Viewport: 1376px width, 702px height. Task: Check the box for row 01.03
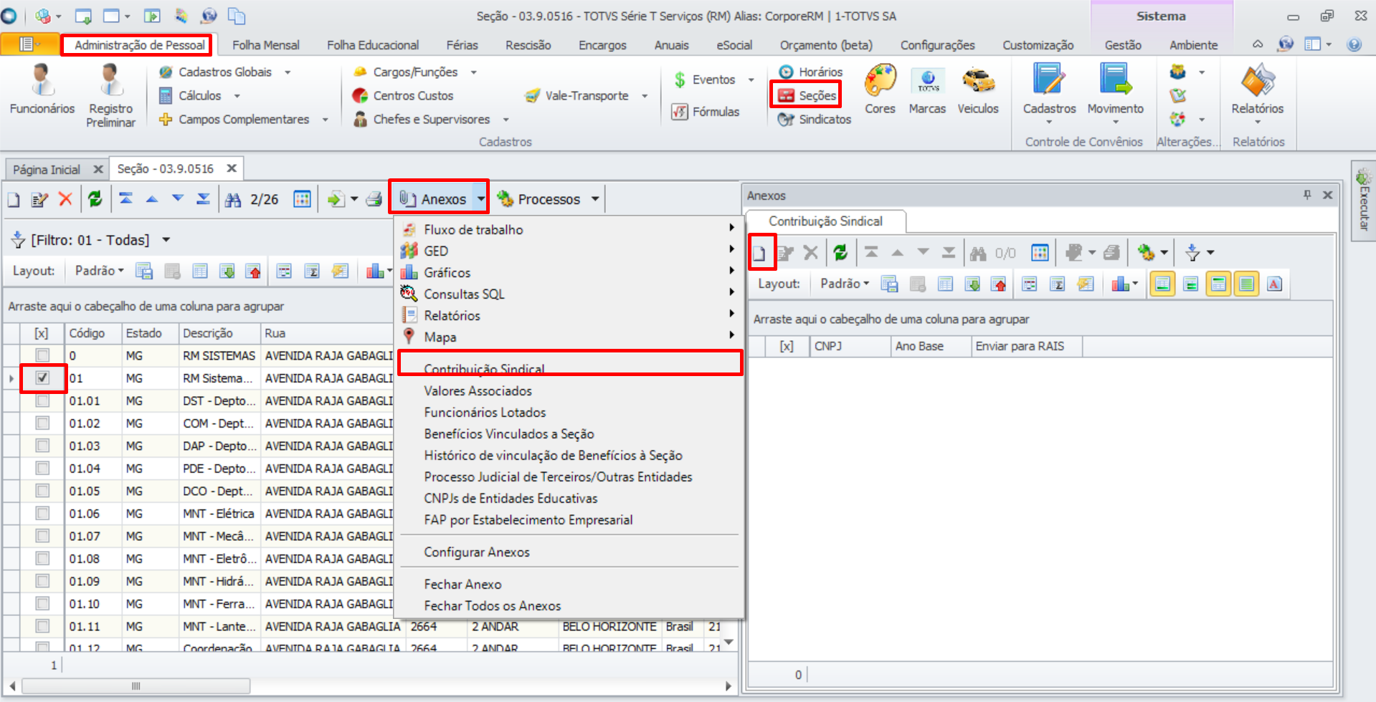click(x=42, y=446)
